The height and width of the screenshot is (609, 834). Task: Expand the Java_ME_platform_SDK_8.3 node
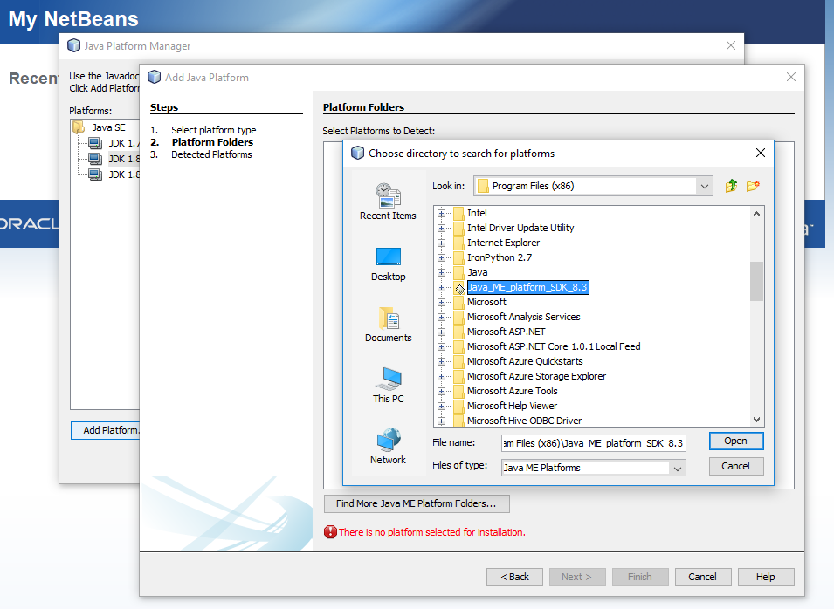pyautogui.click(x=441, y=288)
